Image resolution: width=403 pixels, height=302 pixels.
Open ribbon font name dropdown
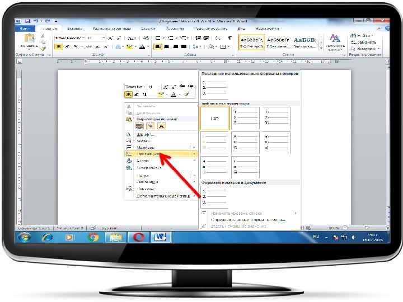83,38
